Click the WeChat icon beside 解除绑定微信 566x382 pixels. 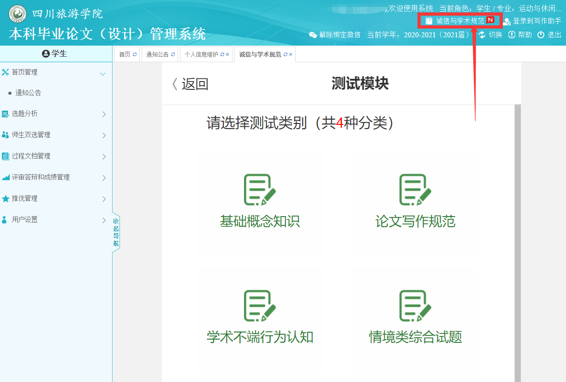[313, 35]
